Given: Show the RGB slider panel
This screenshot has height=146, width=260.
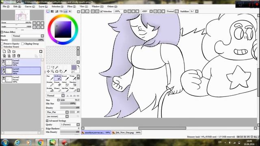Looking at the screenshot, I should click(52, 11).
